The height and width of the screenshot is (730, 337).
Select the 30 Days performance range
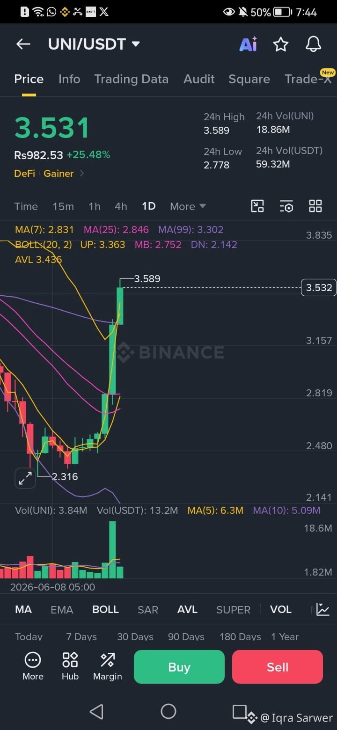click(x=135, y=636)
